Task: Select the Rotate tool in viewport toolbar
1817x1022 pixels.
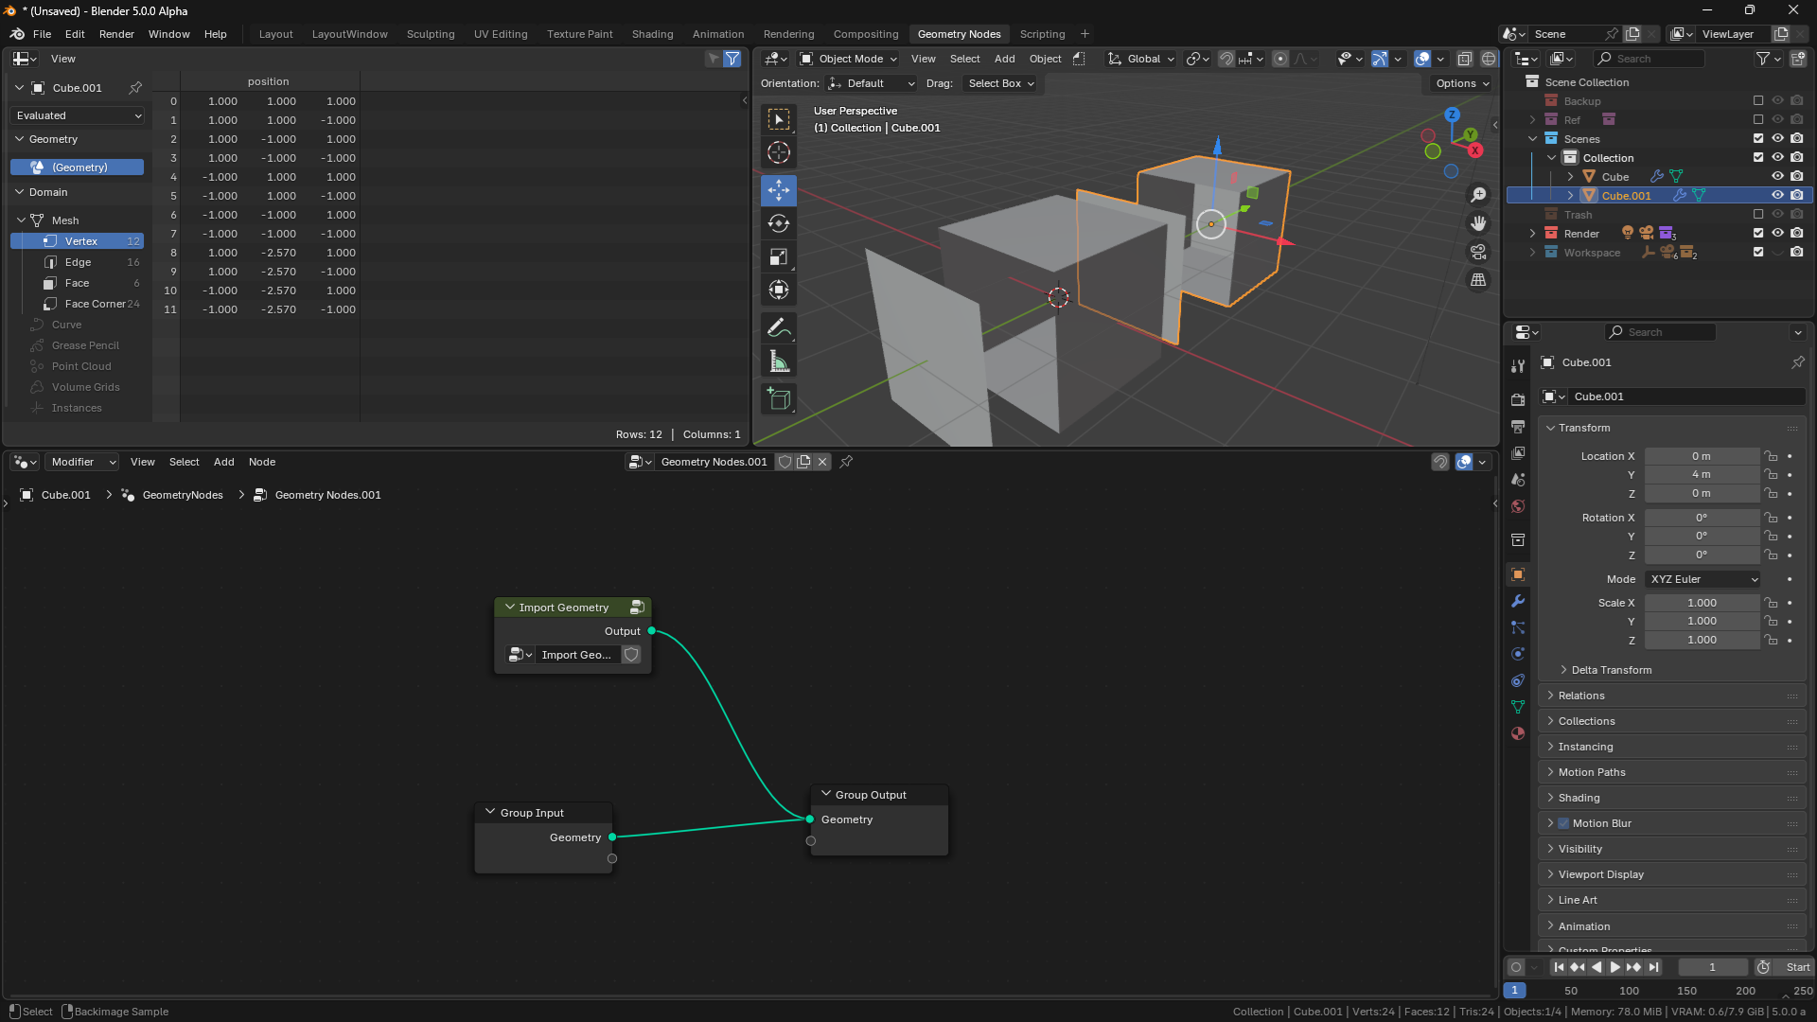Action: pyautogui.click(x=779, y=223)
